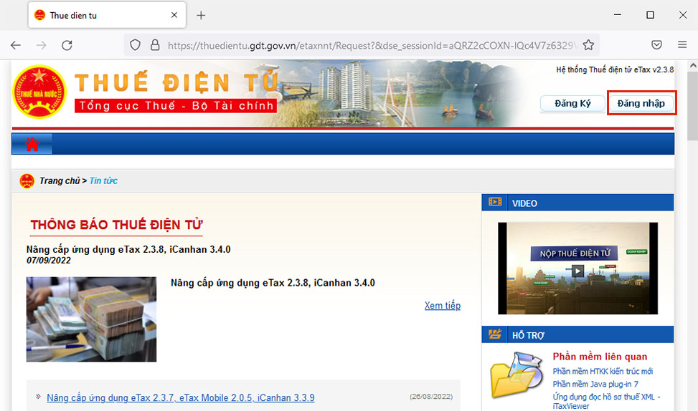Open Phần mềm HTKK kiến trúc mới link
The image size is (698, 411).
[603, 371]
